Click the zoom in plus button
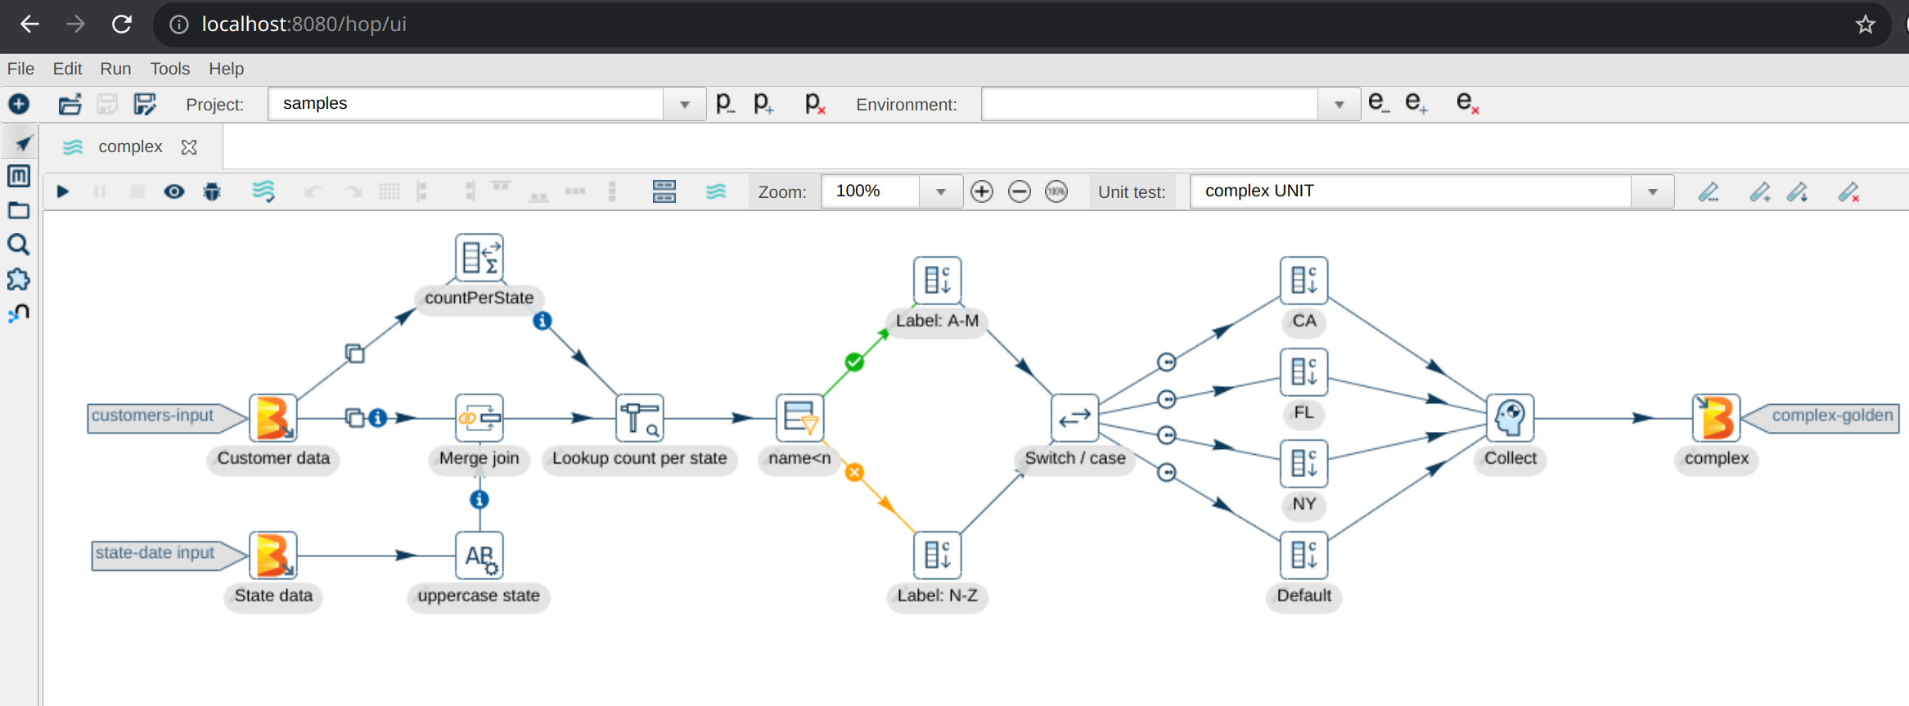 [x=981, y=192]
